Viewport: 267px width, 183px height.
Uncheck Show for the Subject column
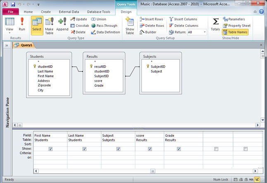pos(118,149)
